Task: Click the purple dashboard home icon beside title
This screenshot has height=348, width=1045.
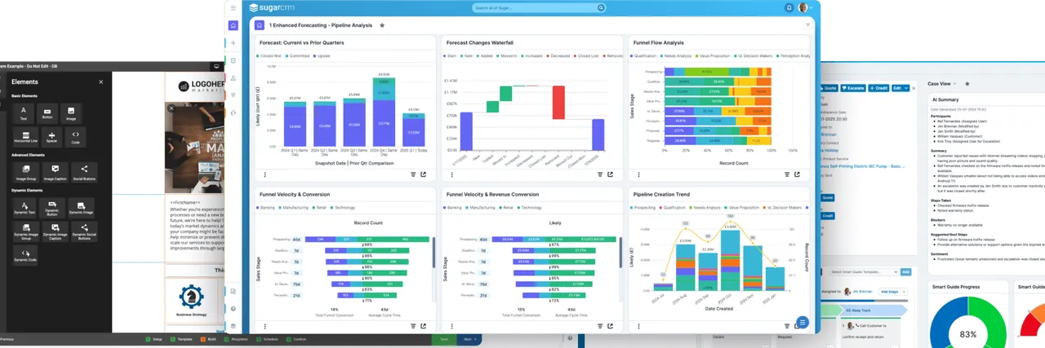Action: coord(260,25)
